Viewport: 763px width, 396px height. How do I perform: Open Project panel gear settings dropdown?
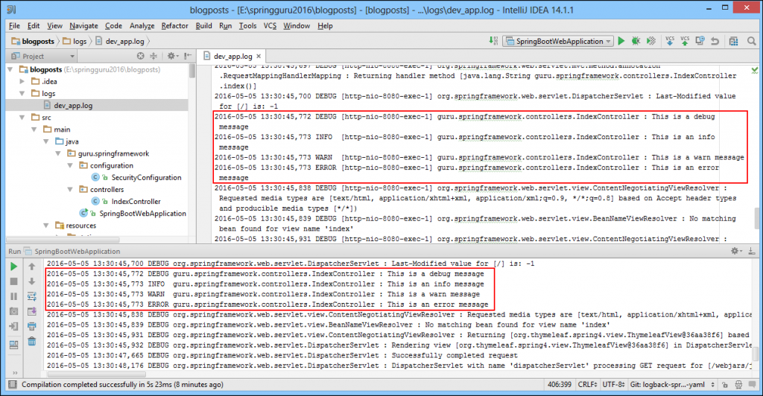(173, 56)
